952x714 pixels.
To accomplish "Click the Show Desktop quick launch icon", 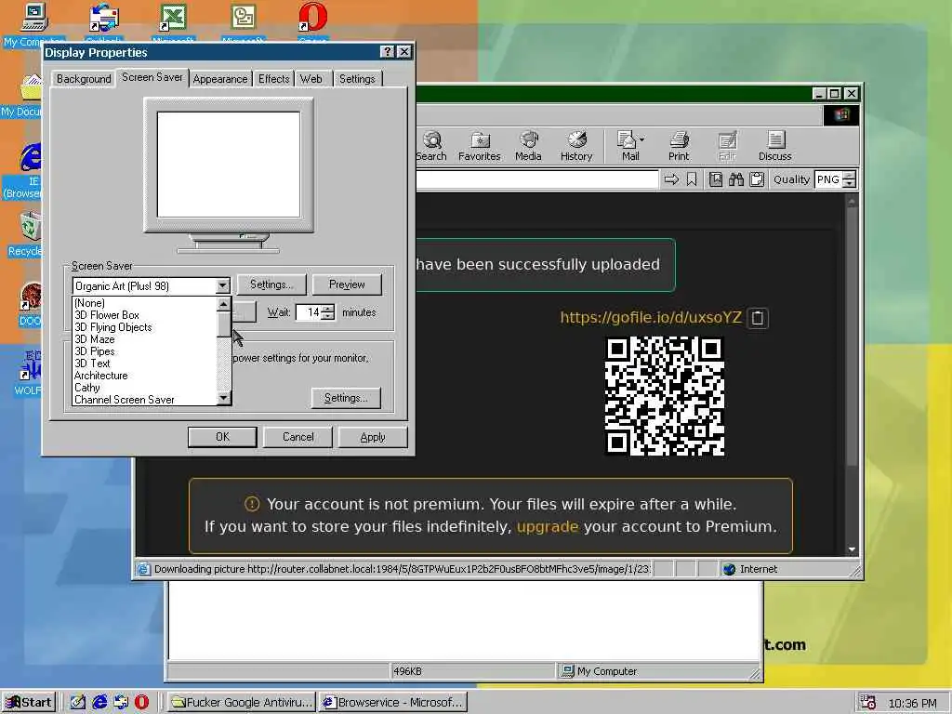I will [78, 703].
